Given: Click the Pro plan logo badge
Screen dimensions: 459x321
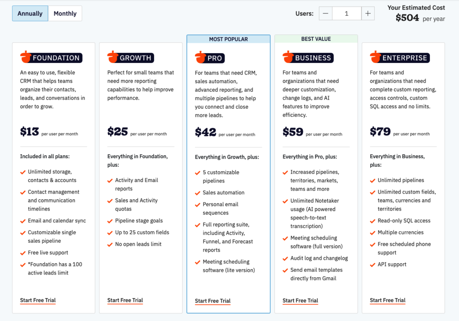Looking at the screenshot, I should tap(209, 58).
